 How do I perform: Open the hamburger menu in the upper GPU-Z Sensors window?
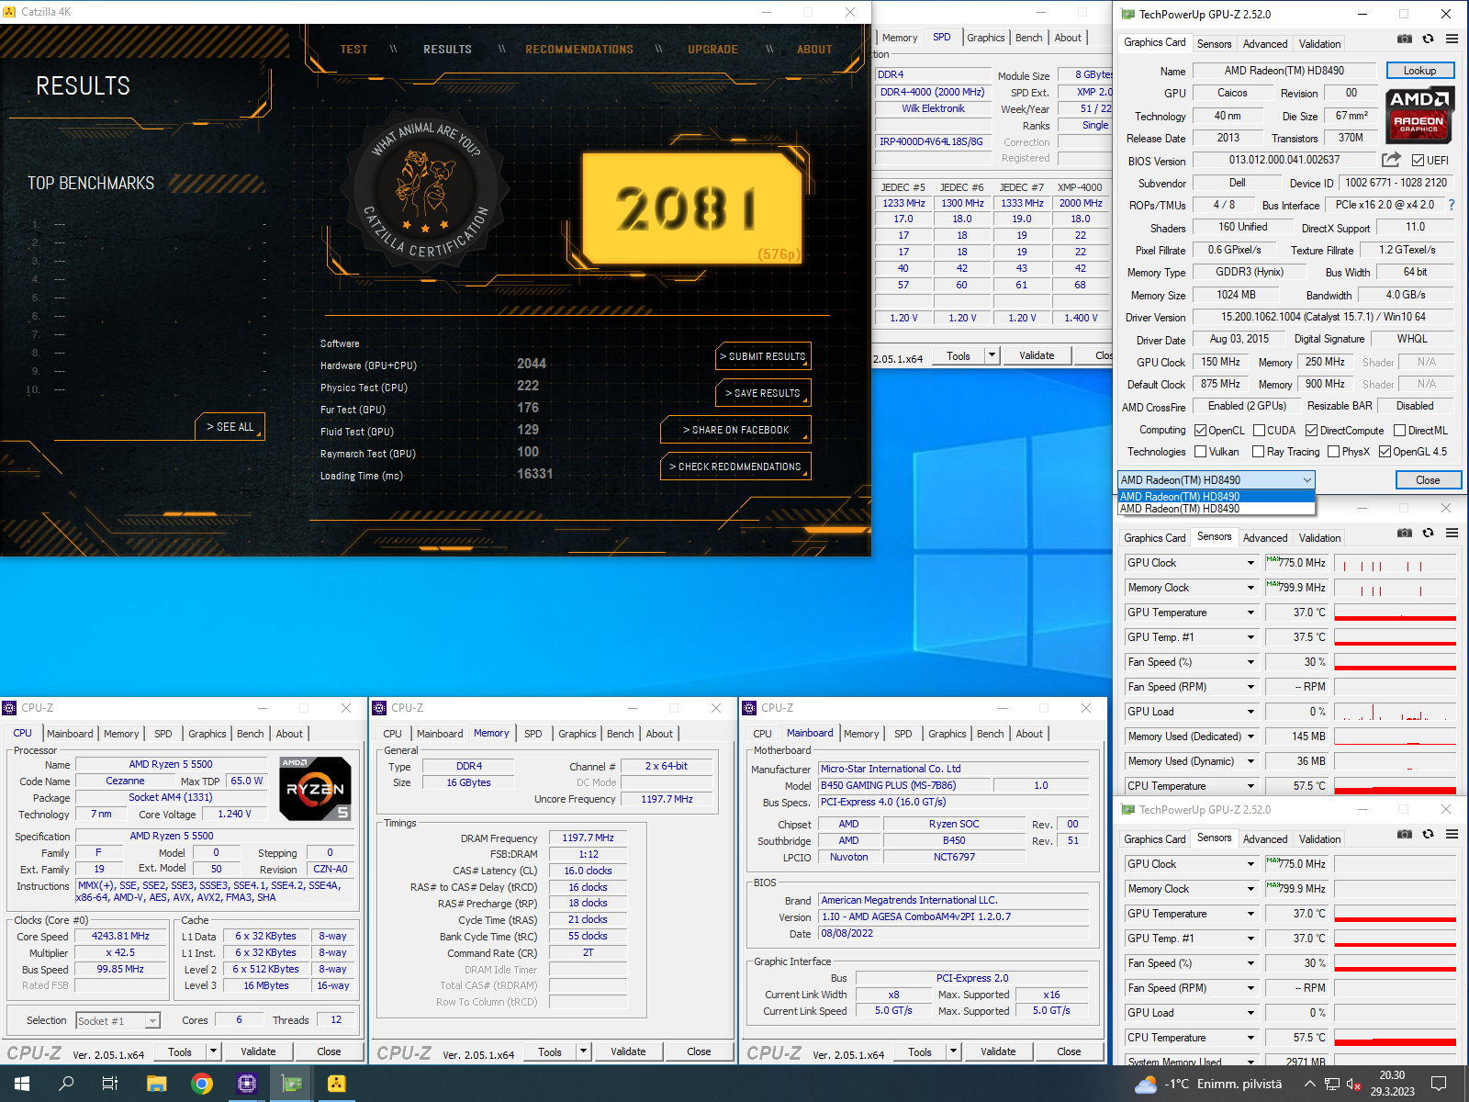point(1452,533)
